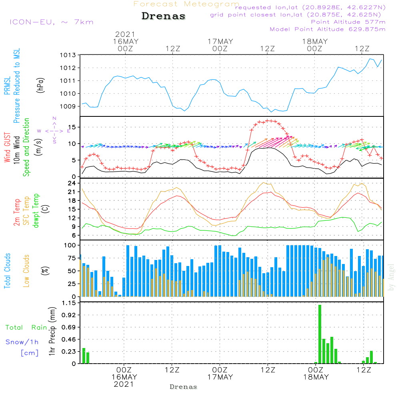Screen dimensions: 400x400
Task: Click the Total Clouds label
Action: tap(7, 271)
